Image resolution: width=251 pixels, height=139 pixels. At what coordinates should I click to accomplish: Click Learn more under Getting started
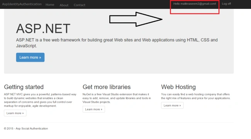pos(15,113)
